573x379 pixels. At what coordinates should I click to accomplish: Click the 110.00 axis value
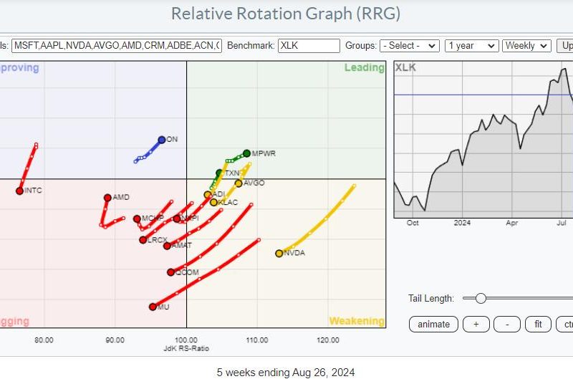[257, 340]
